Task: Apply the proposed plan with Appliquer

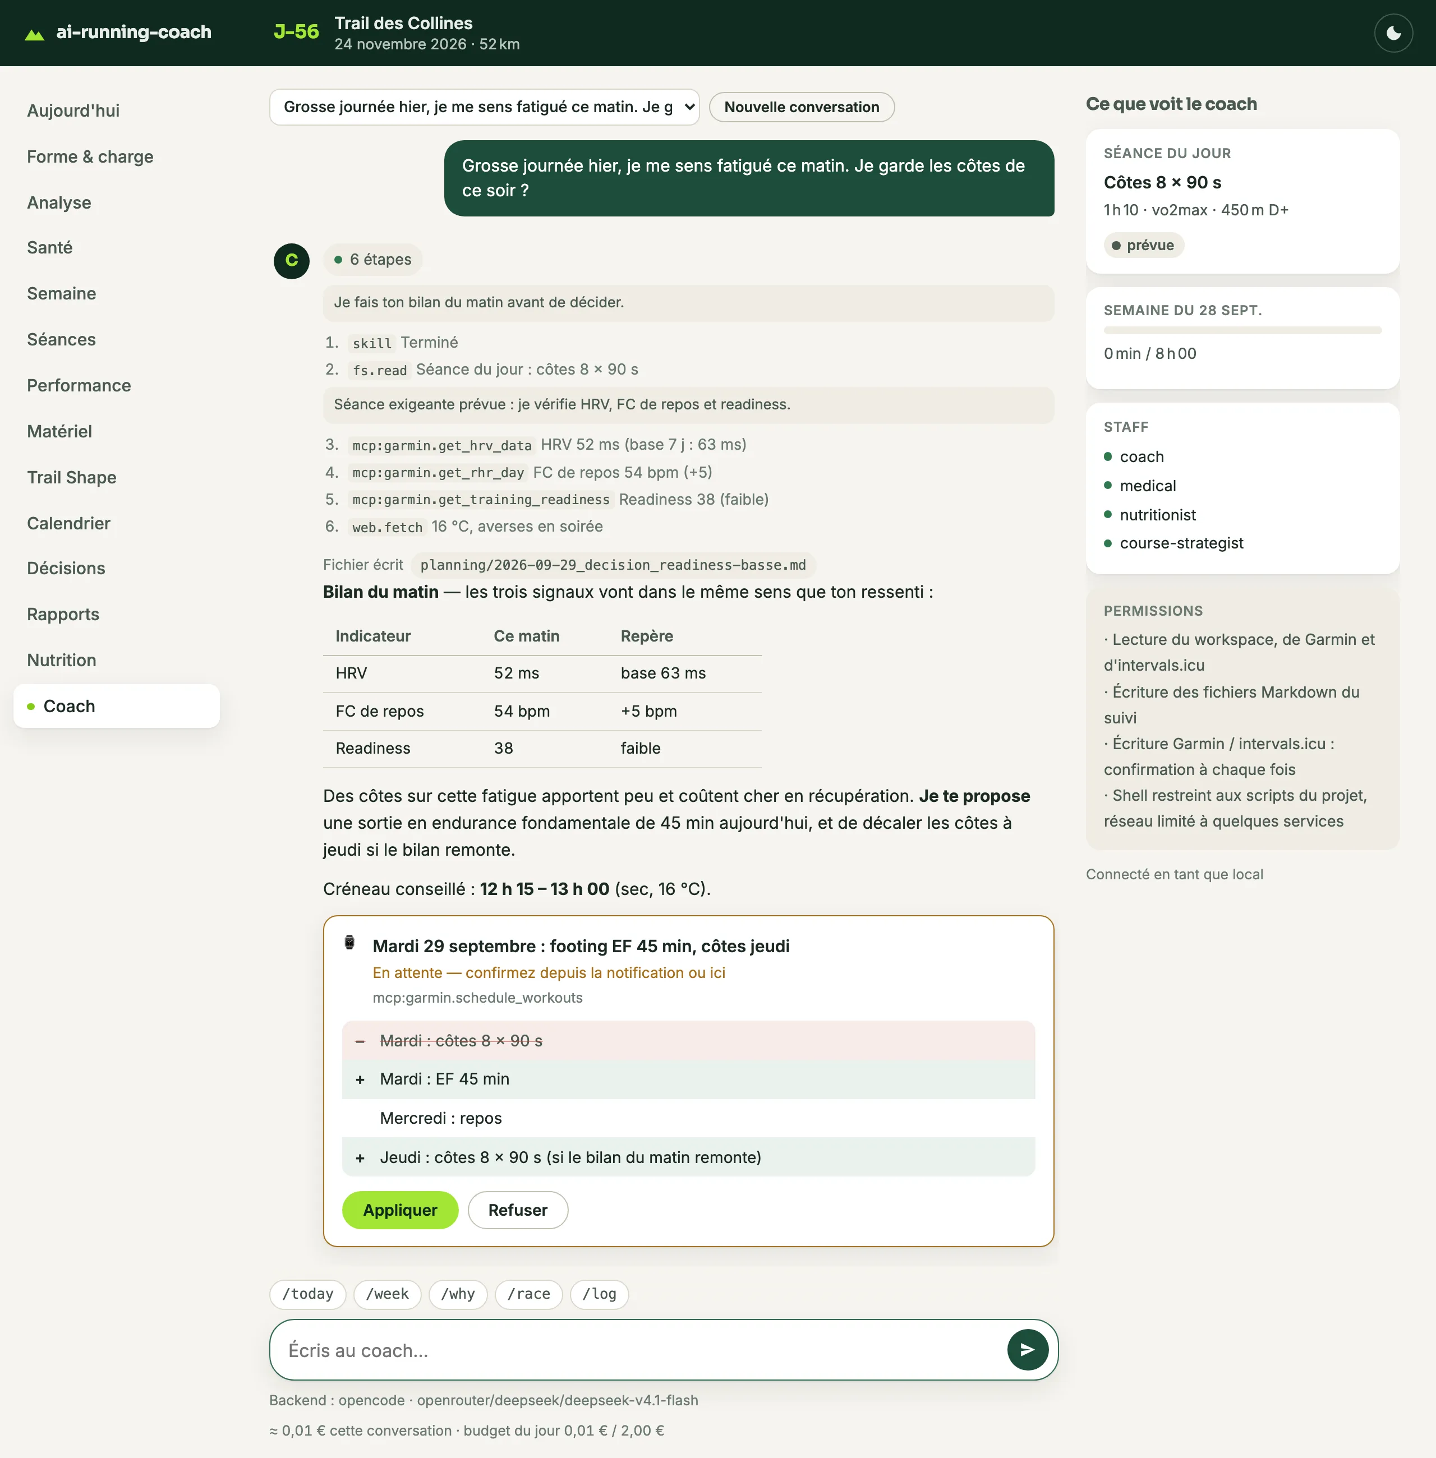Action: point(400,1209)
